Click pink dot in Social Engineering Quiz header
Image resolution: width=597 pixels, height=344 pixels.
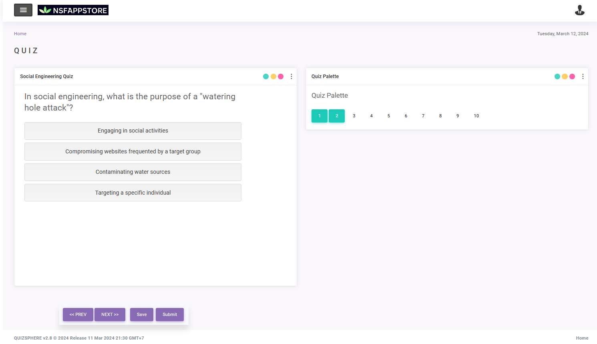pyautogui.click(x=281, y=76)
